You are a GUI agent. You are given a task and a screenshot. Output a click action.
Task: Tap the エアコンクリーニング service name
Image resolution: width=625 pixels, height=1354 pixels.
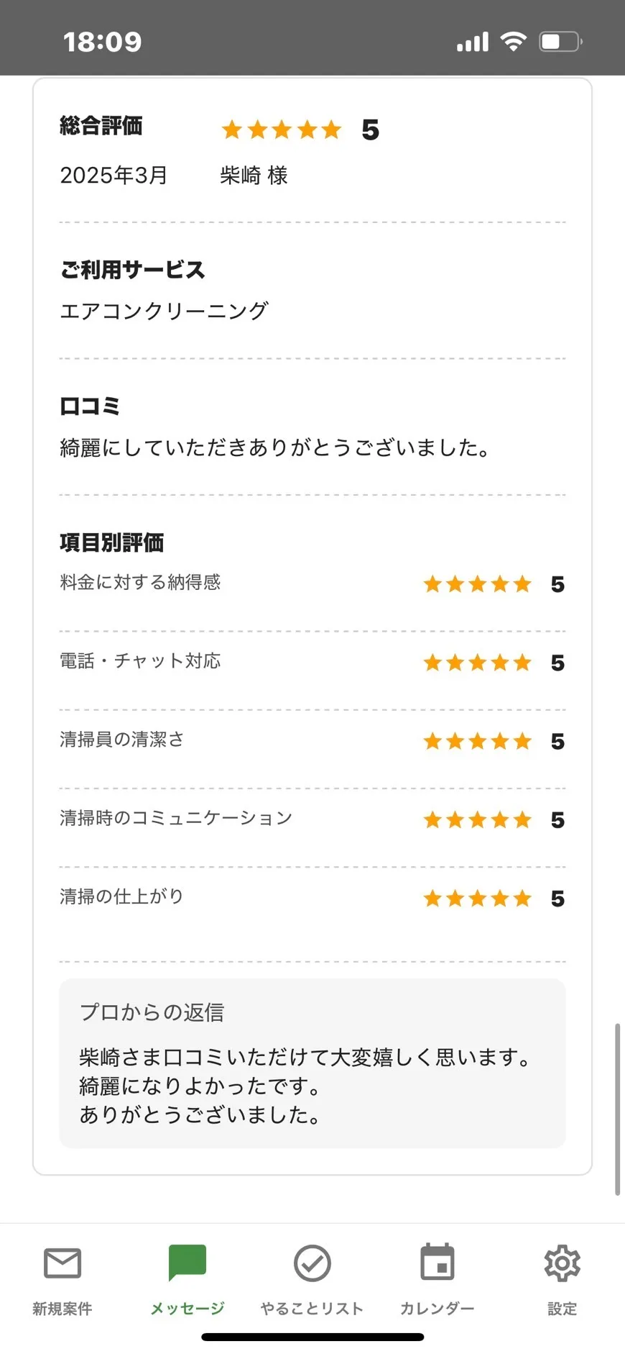[x=165, y=311]
